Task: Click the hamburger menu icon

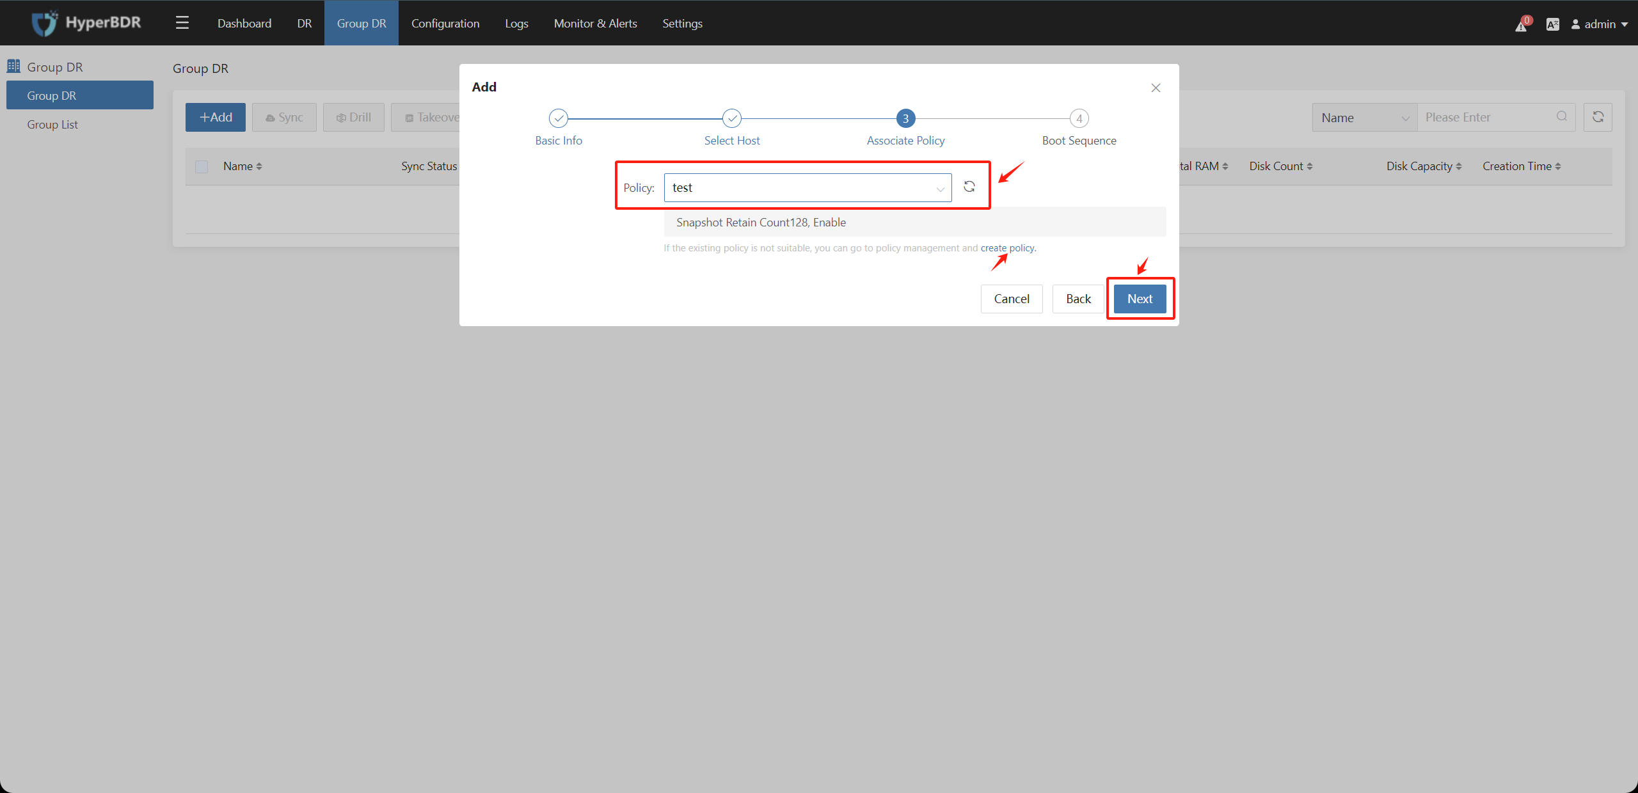Action: tap(182, 22)
